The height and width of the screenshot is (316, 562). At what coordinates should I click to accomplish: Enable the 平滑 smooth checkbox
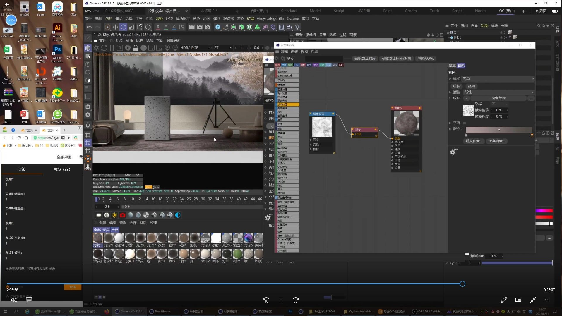point(465,123)
